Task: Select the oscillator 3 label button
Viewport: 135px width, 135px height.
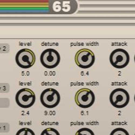Action: 4,88
